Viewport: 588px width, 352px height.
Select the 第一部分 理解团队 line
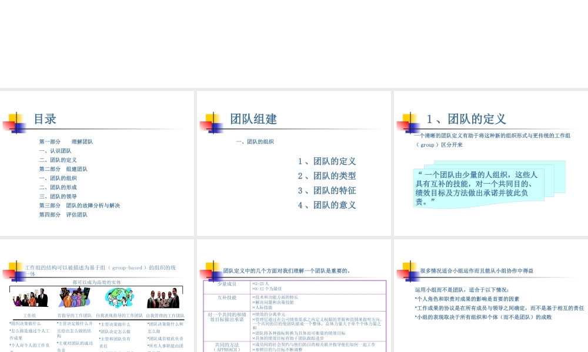tap(66, 142)
